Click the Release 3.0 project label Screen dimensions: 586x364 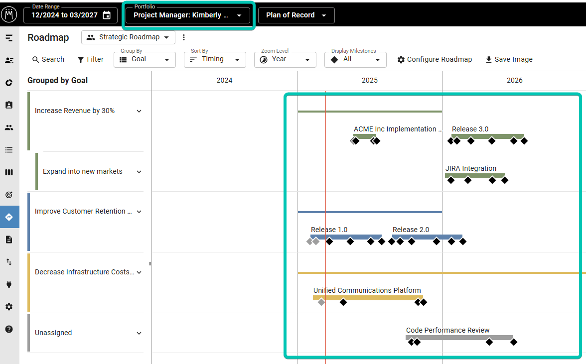[x=470, y=129]
